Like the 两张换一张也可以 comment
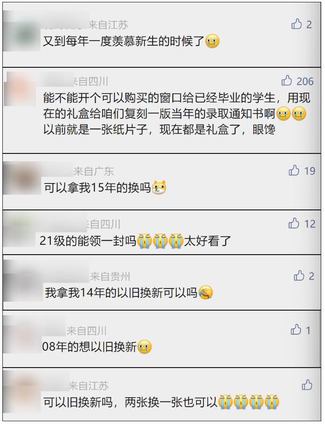 [307, 385]
